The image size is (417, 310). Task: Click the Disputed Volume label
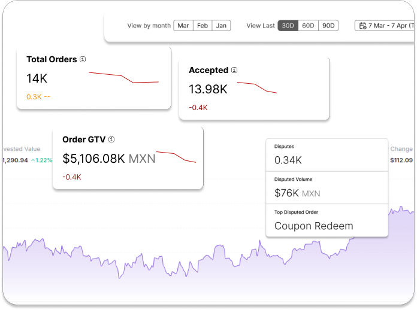coord(294,180)
